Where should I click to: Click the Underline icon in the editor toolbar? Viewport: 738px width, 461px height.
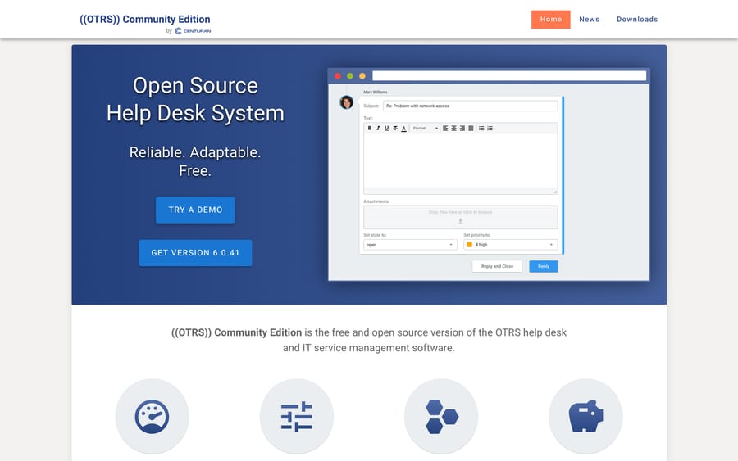click(x=386, y=129)
